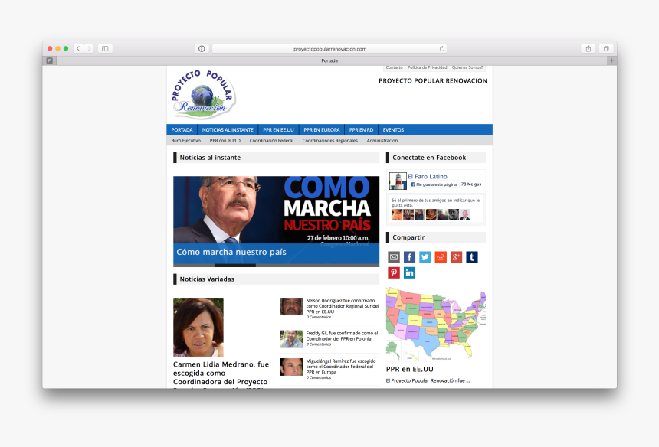Open the Safari share menu
The width and height of the screenshot is (659, 447).
point(589,49)
